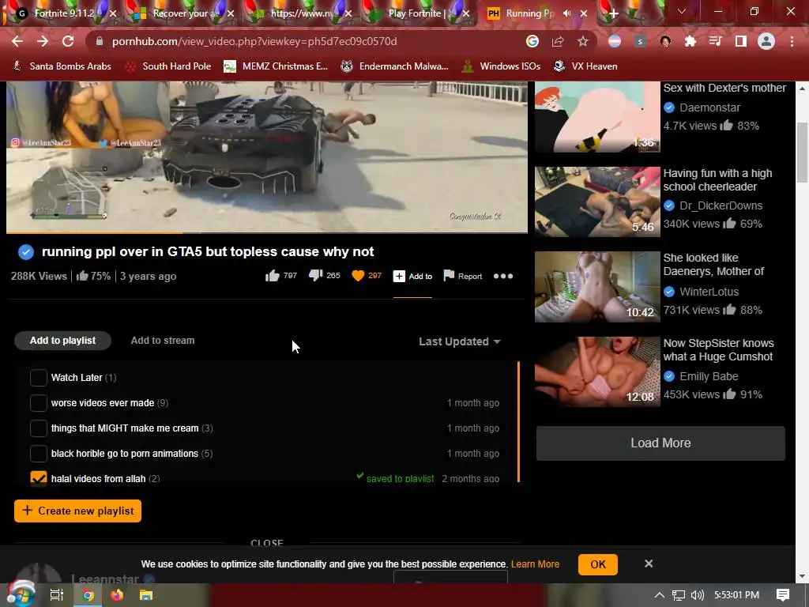
Task: Go forward using the browser arrow
Action: (43, 41)
